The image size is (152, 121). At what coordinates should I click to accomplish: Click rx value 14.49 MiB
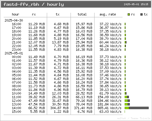(x=36, y=93)
